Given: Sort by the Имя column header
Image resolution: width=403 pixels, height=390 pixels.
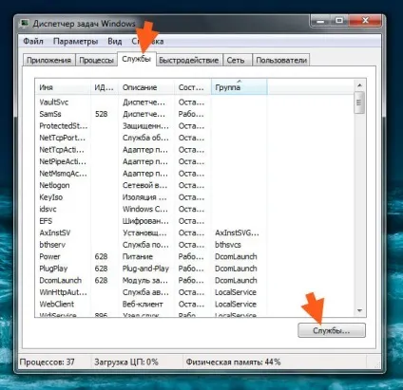Looking at the screenshot, I should point(63,87).
